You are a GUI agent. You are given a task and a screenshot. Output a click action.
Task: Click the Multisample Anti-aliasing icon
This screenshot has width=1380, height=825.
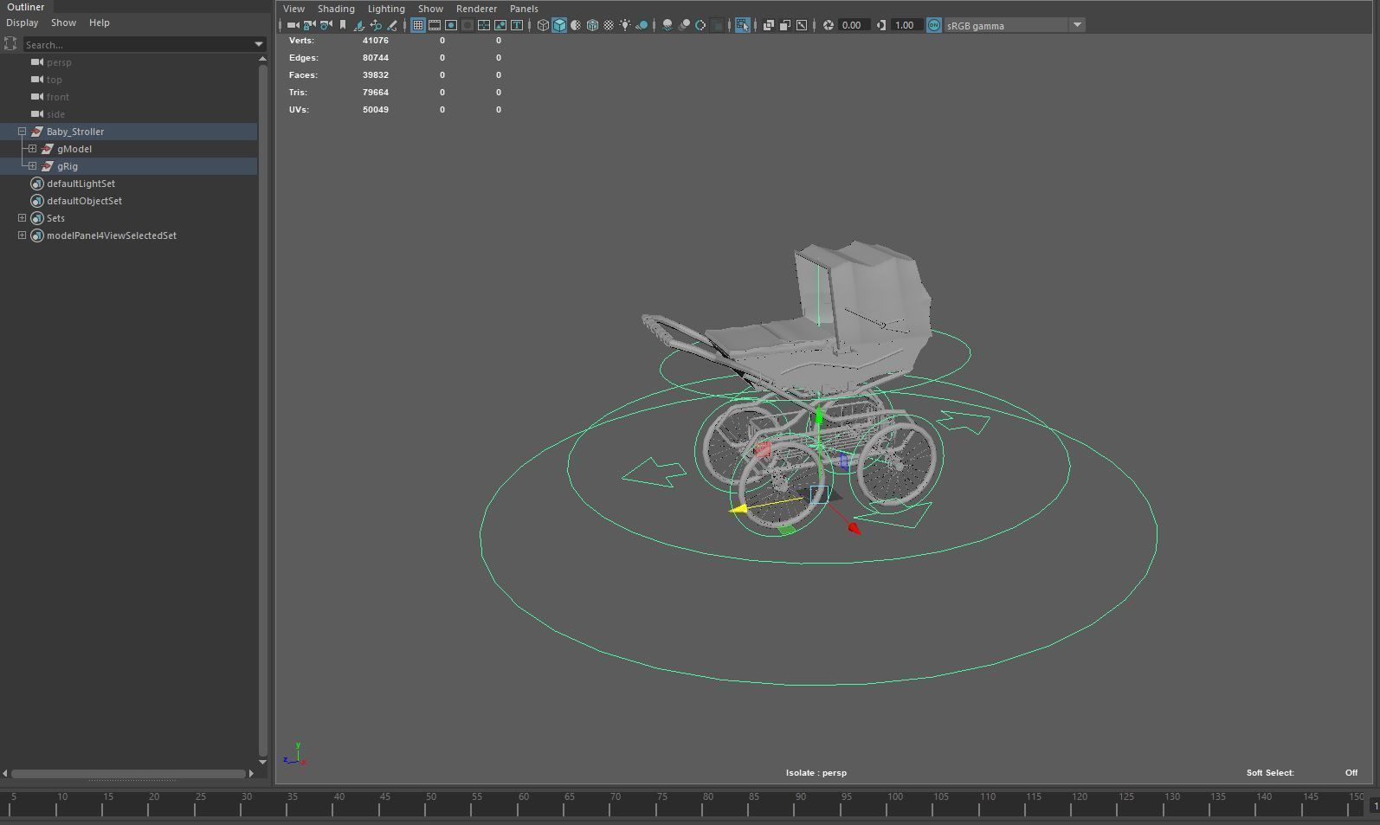pyautogui.click(x=700, y=25)
